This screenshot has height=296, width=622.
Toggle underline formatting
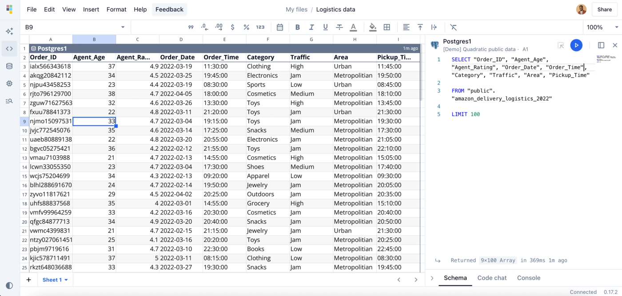click(325, 27)
